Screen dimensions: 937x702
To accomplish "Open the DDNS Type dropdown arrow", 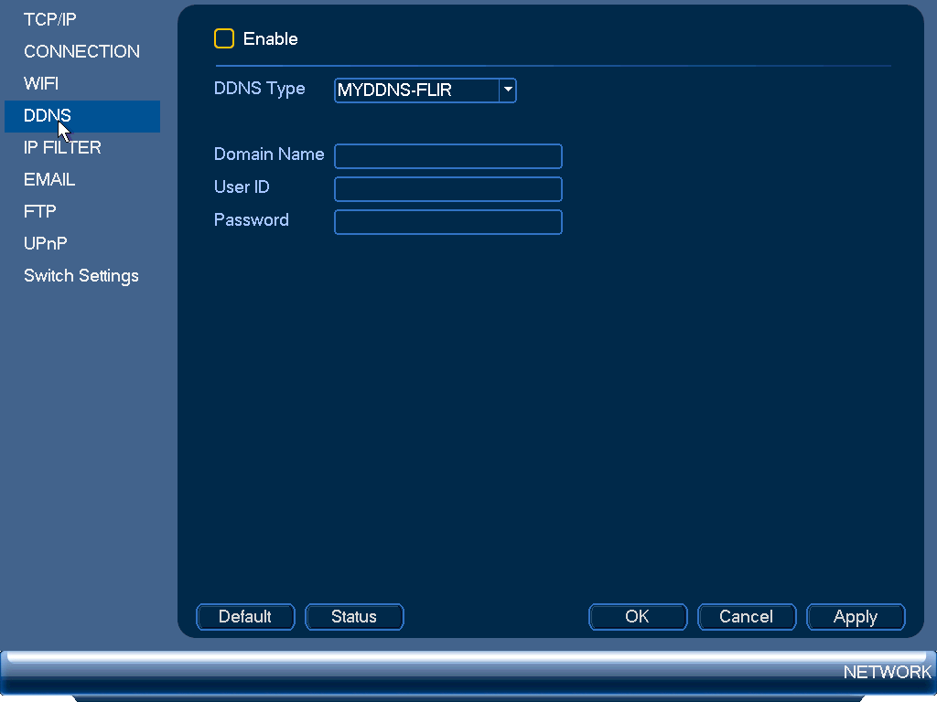I will (507, 90).
